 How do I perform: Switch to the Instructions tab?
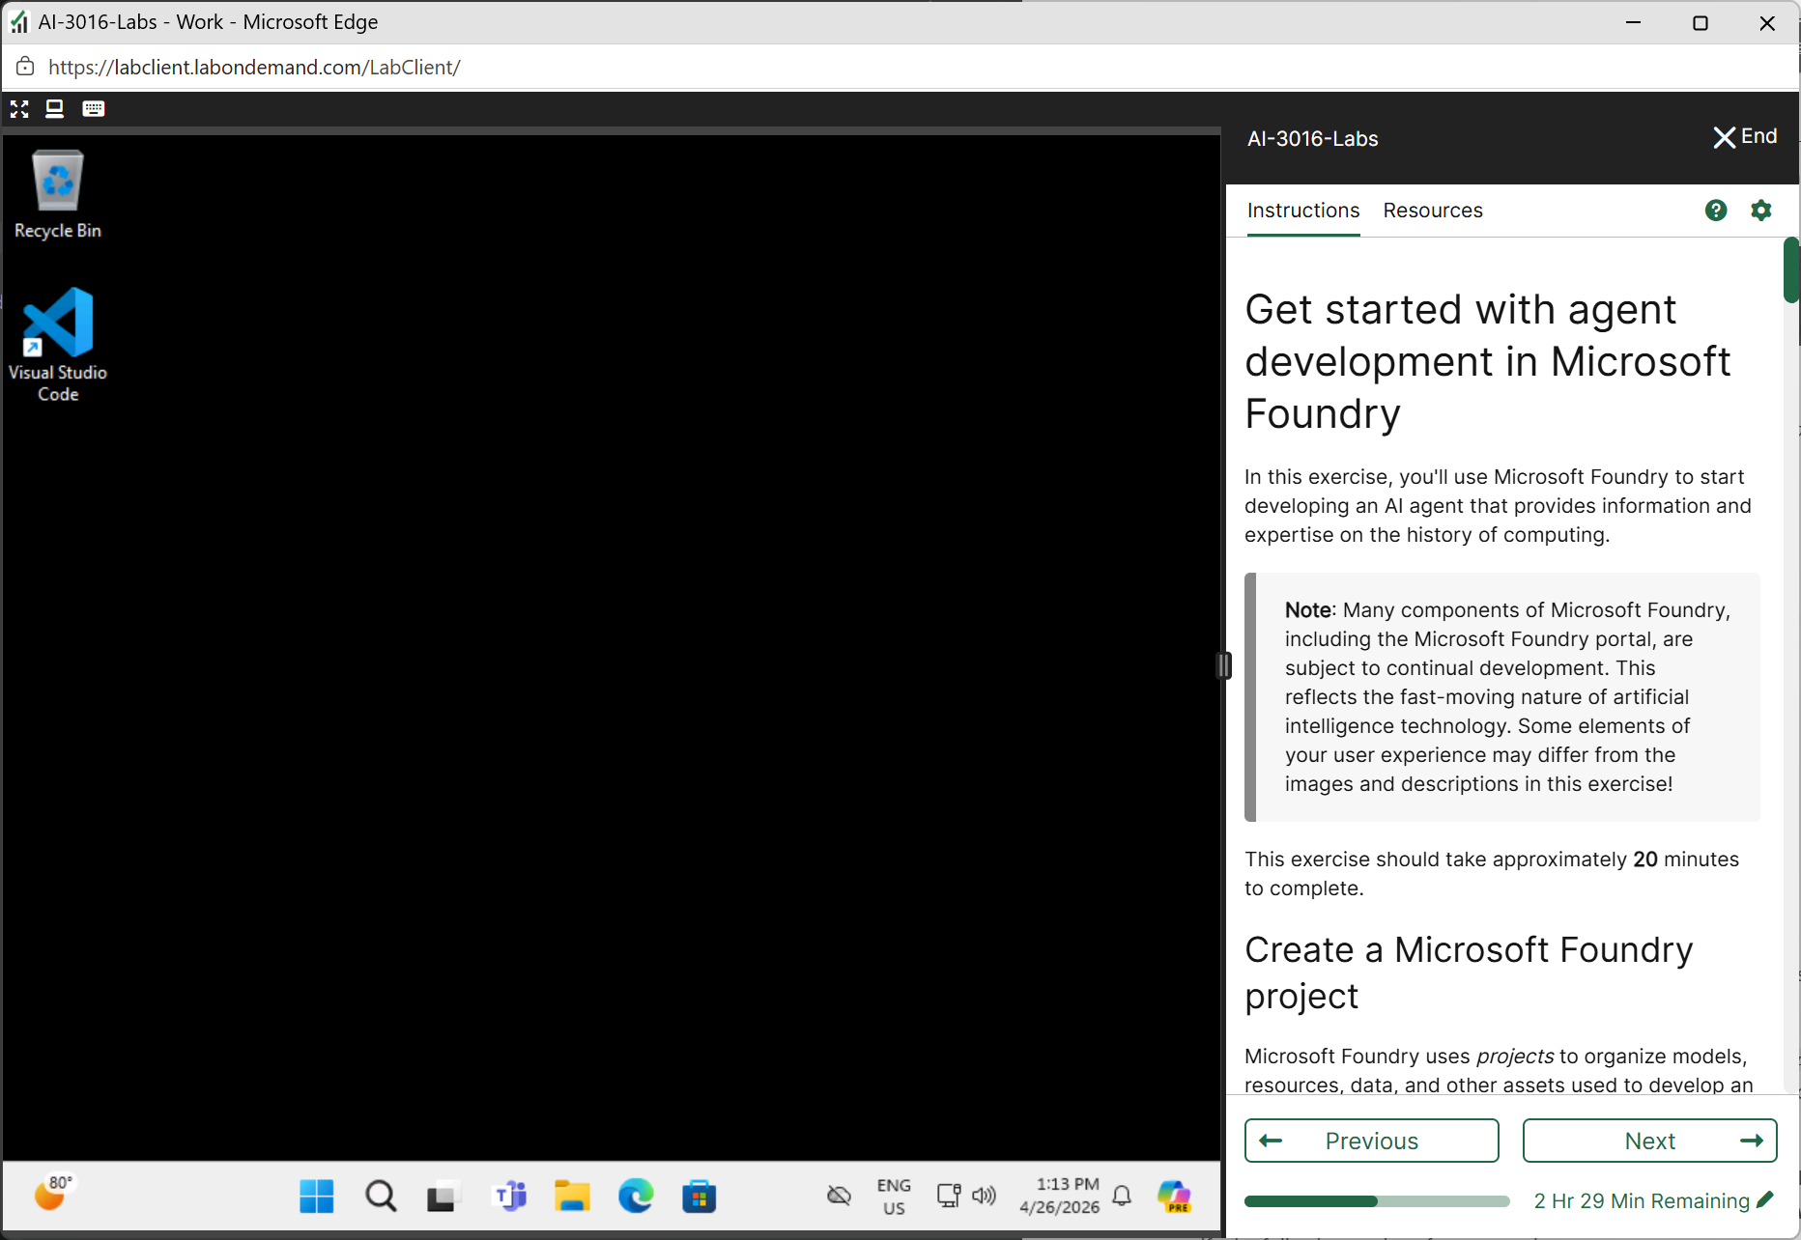point(1303,211)
